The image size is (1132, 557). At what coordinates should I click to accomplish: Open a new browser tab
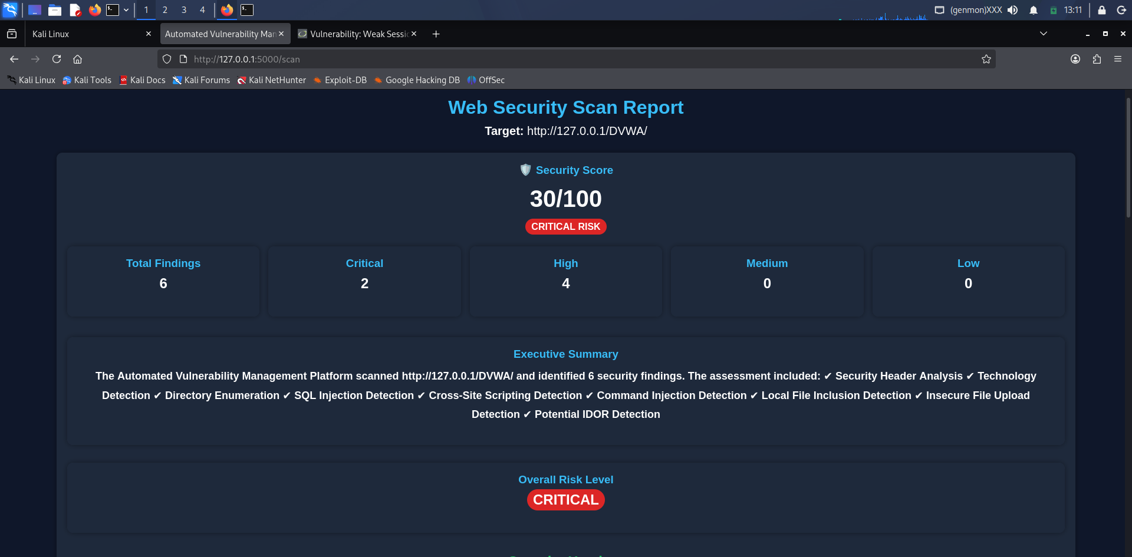click(x=436, y=34)
